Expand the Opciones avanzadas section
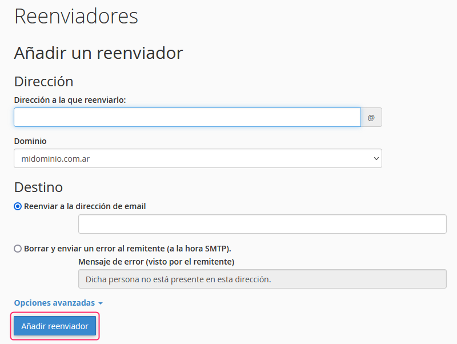Image resolution: width=457 pixels, height=344 pixels. 54,303
